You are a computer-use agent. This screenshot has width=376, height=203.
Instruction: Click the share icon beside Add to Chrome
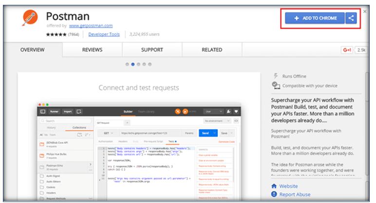(x=351, y=18)
